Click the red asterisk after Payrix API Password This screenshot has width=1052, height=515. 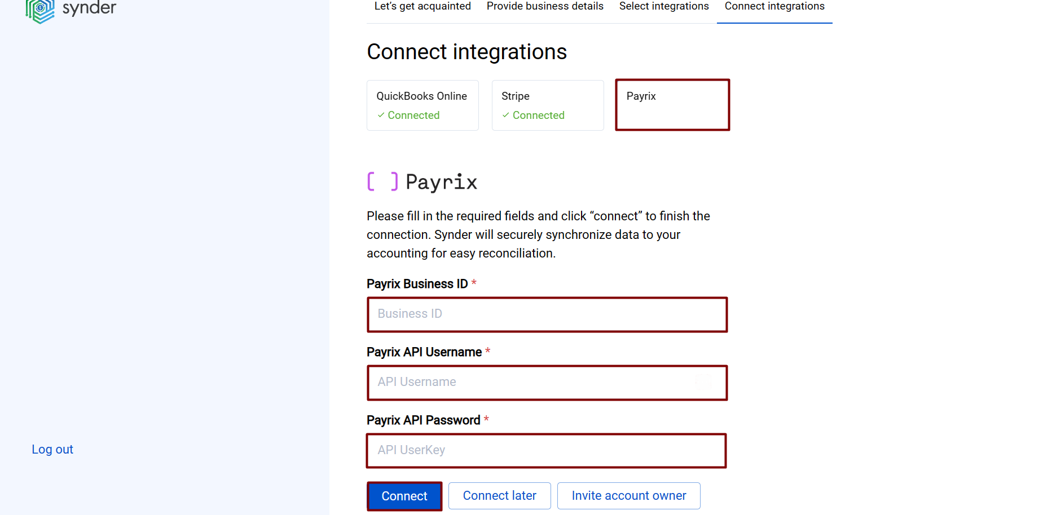(x=486, y=419)
